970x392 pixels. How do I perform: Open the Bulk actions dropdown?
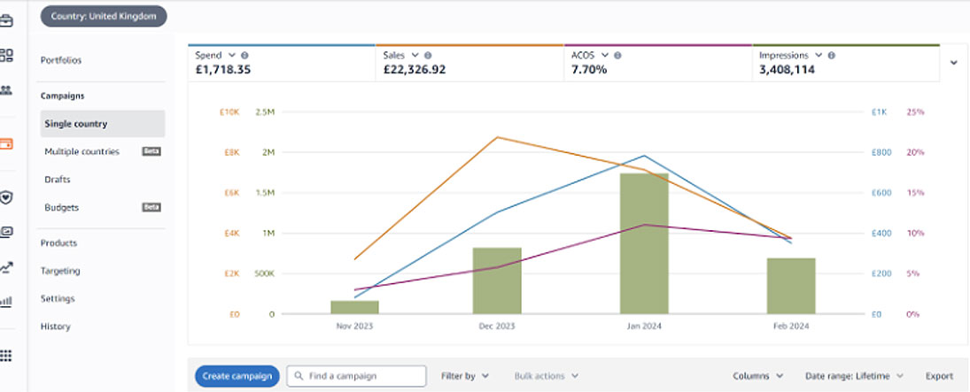[x=547, y=376]
